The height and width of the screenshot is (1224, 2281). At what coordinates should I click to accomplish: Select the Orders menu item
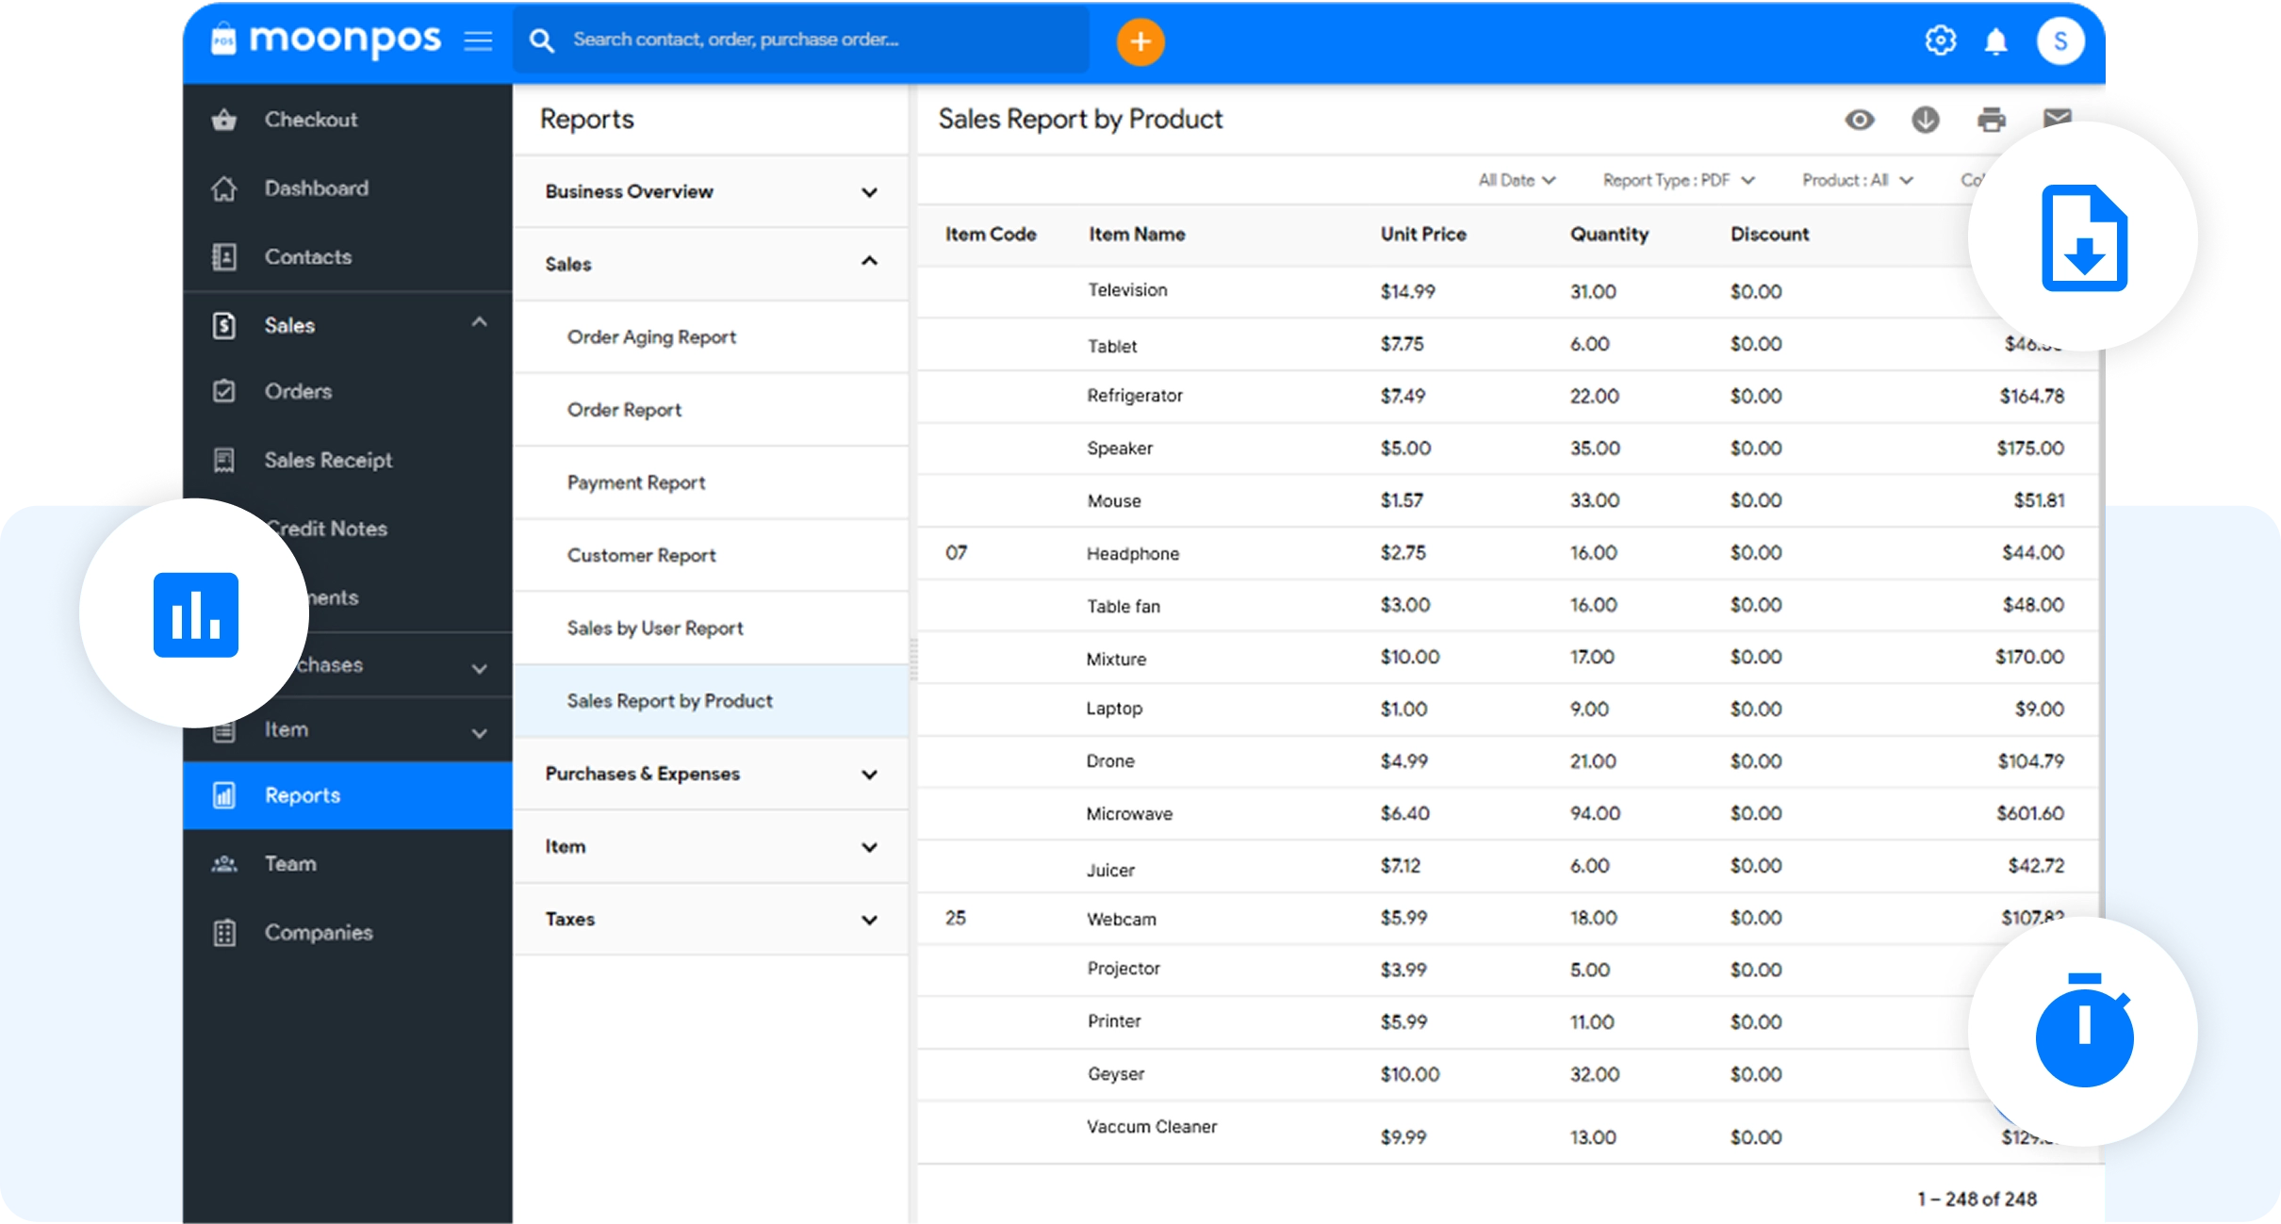pos(298,391)
